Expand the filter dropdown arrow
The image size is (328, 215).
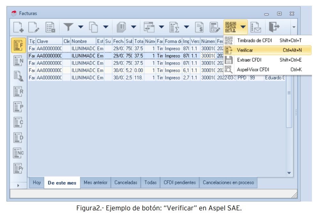click(x=80, y=27)
